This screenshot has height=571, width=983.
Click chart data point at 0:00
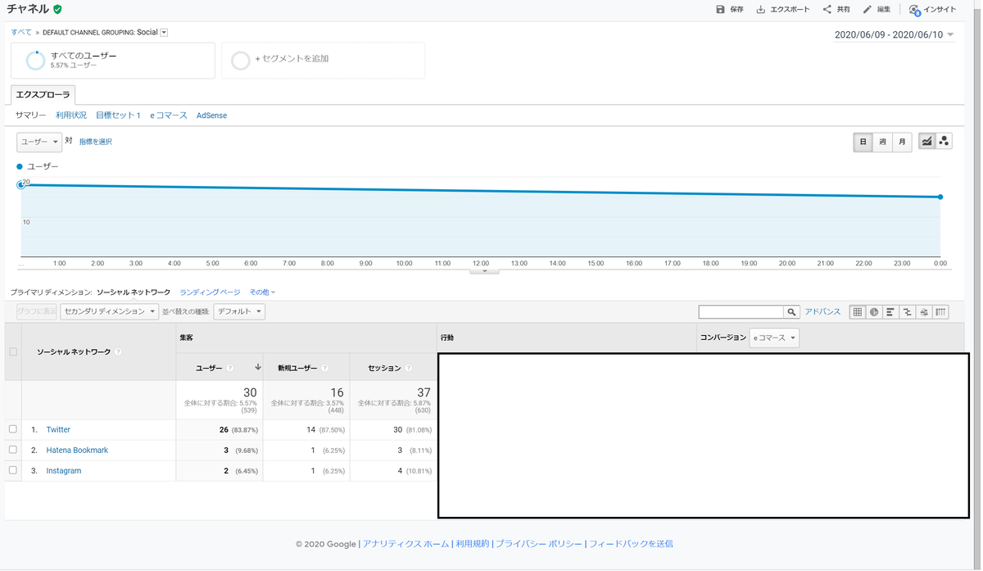coord(940,197)
